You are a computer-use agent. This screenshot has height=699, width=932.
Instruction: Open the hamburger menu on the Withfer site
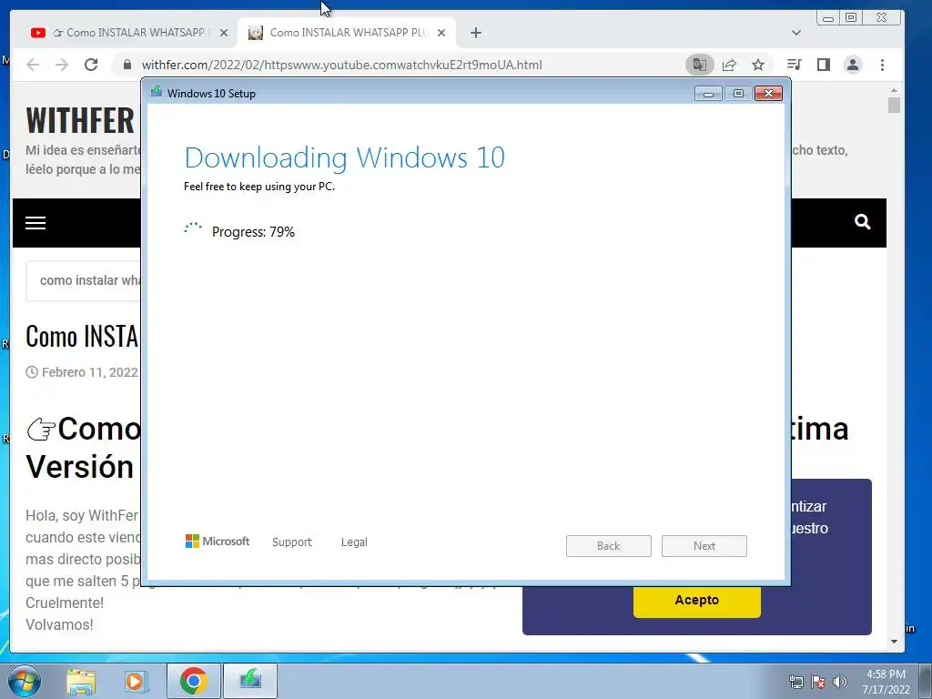(35, 223)
